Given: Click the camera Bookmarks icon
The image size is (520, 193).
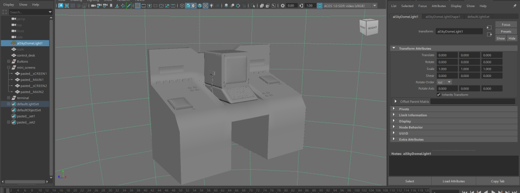Looking at the screenshot, I should pyautogui.click(x=111, y=6).
